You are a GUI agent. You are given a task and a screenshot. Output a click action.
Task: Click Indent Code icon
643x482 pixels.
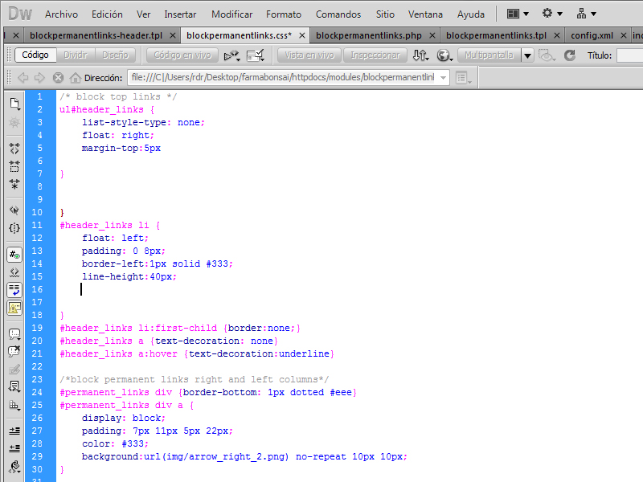pyautogui.click(x=14, y=431)
